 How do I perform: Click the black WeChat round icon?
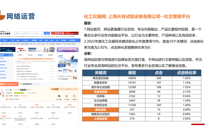pos(59,96)
